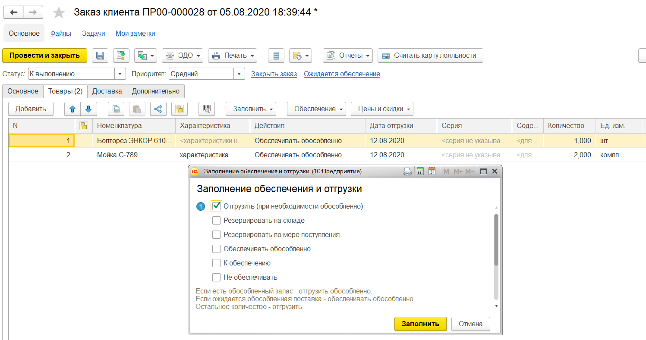Open the clock document icon dropdown next to Печать

click(300, 56)
